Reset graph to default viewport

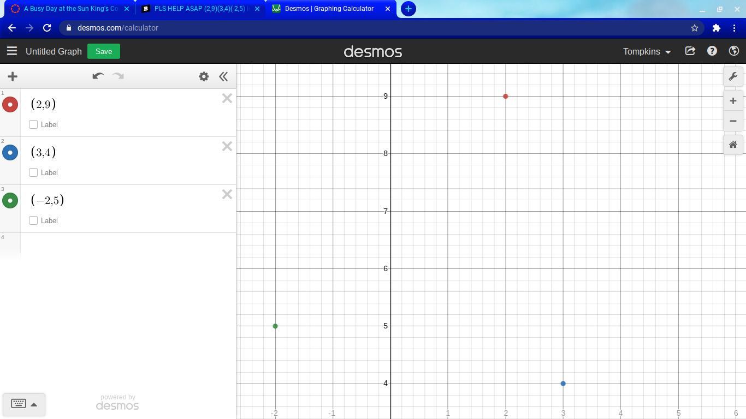(x=733, y=145)
